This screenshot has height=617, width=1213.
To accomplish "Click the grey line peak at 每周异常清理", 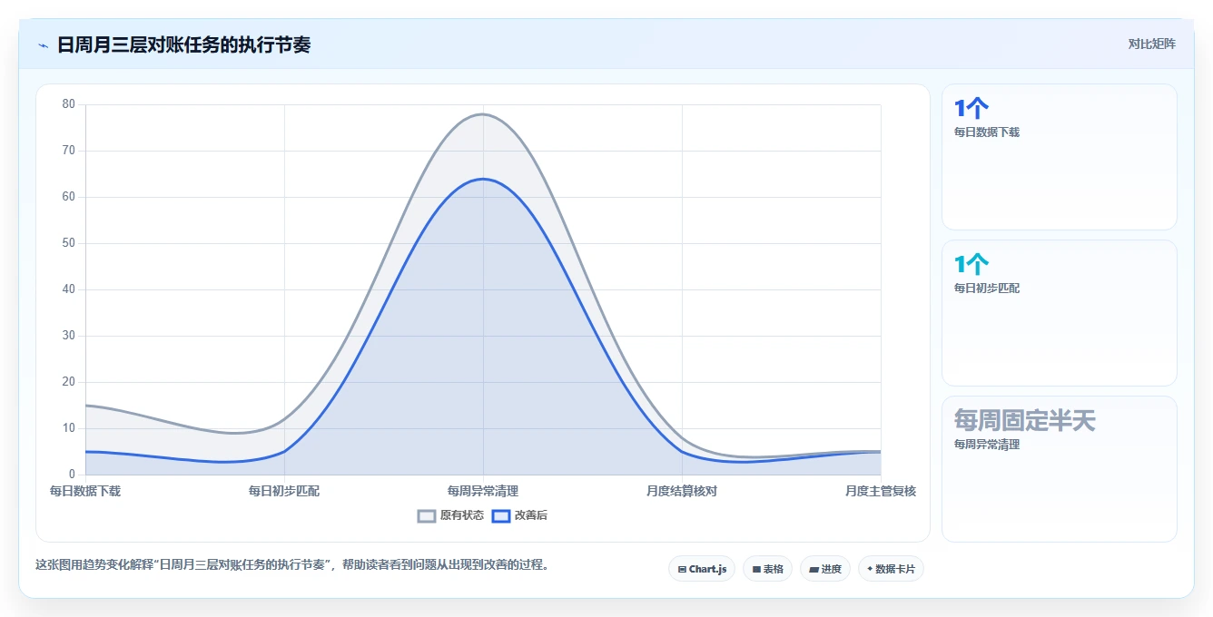I will [483, 114].
